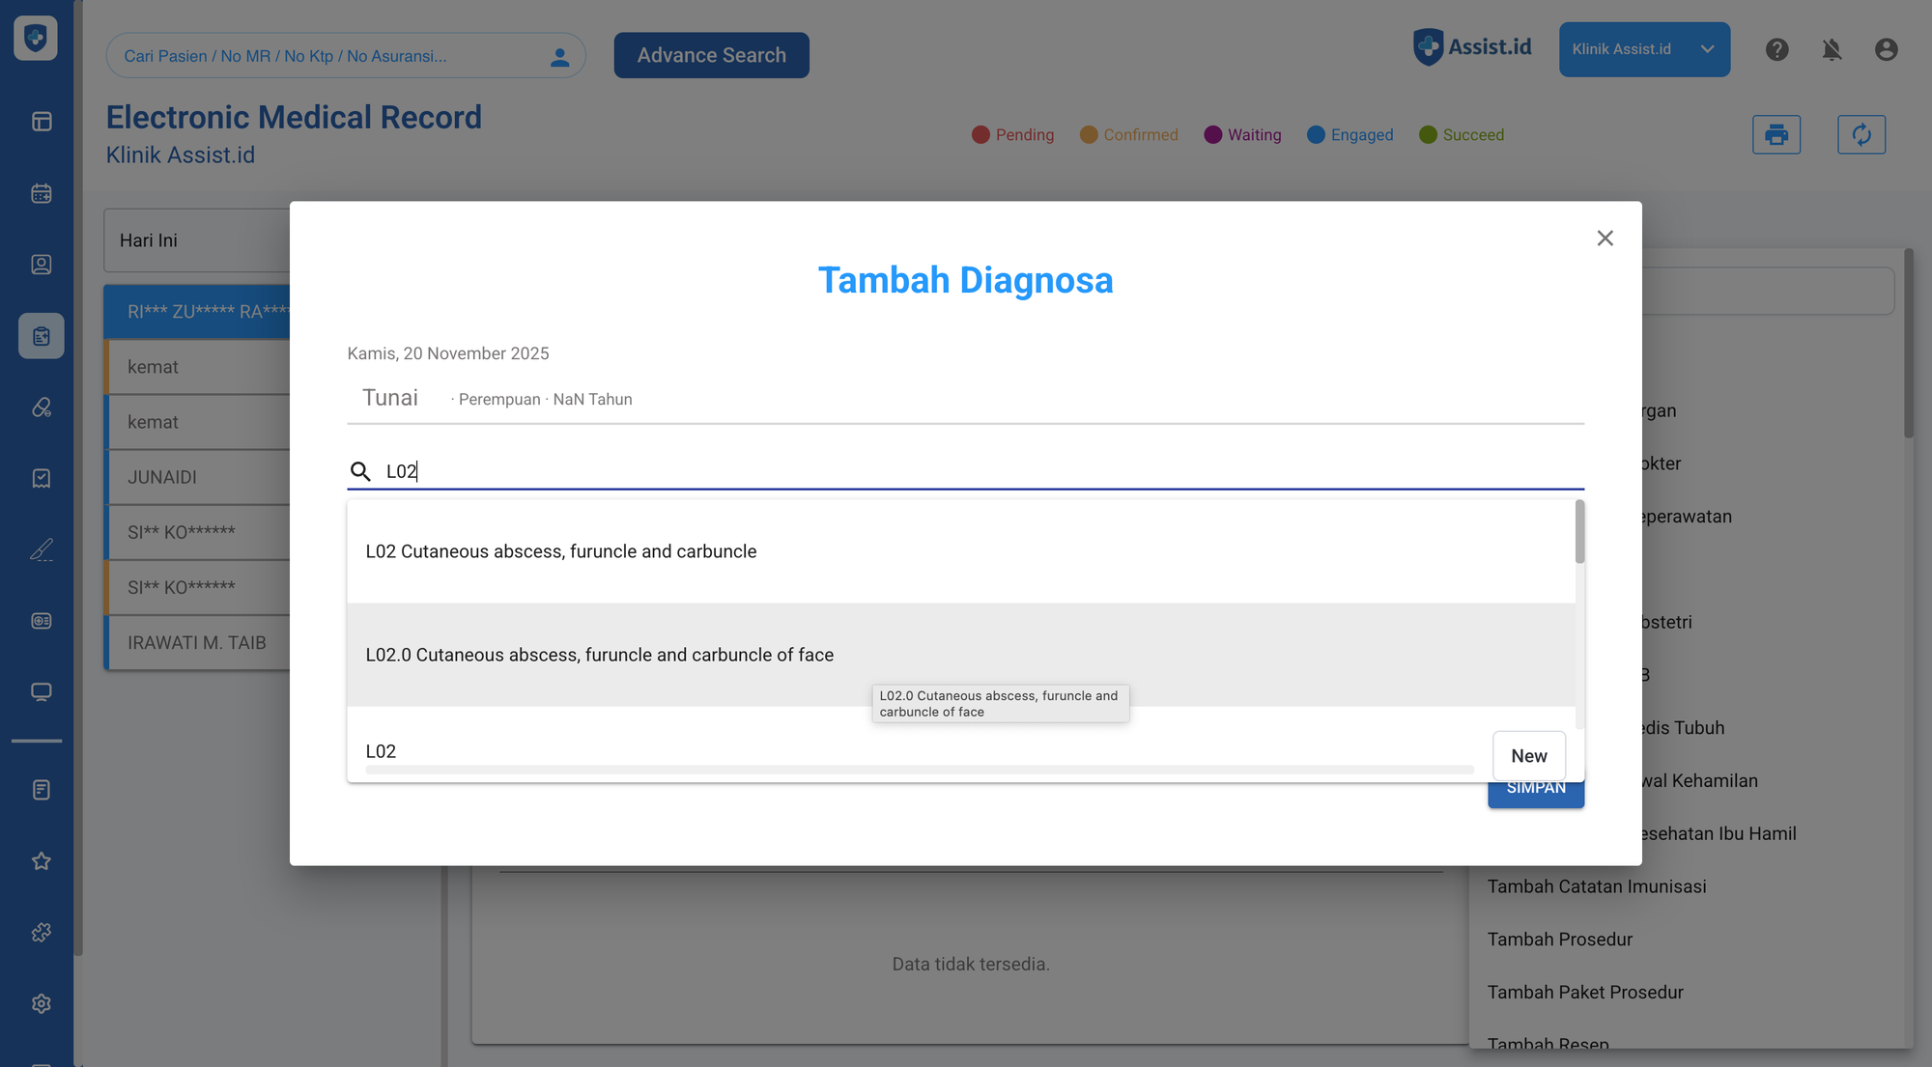Choose L02.0 carbuncle of face option
The image size is (1932, 1067).
coord(599,655)
